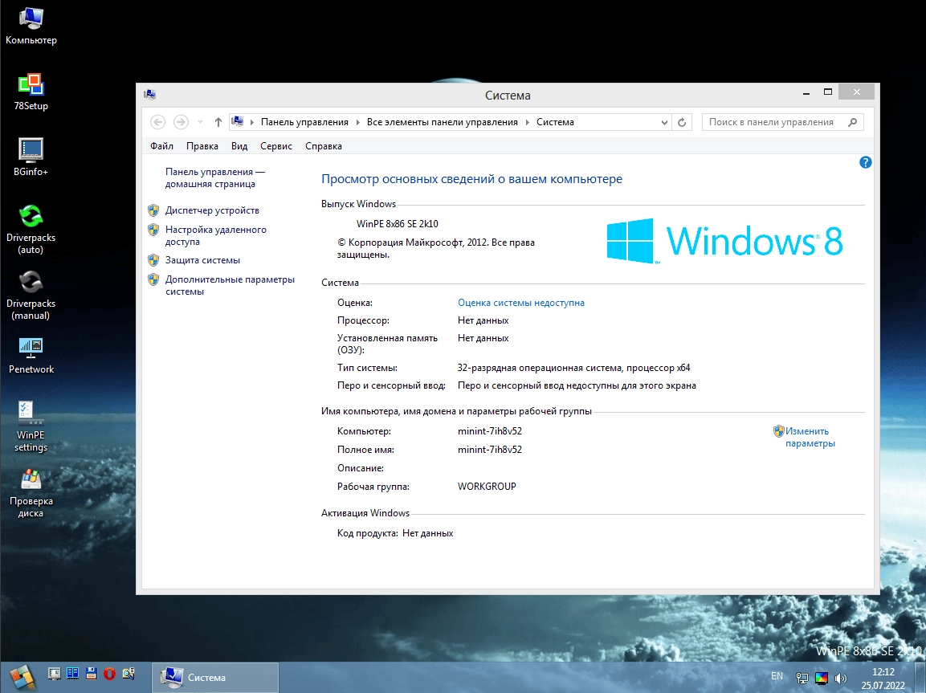
Task: Expand the address bar history dropdown
Action: pos(664,122)
